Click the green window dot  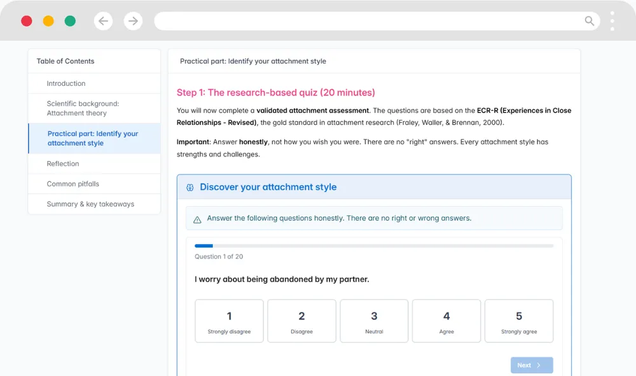pyautogui.click(x=70, y=21)
